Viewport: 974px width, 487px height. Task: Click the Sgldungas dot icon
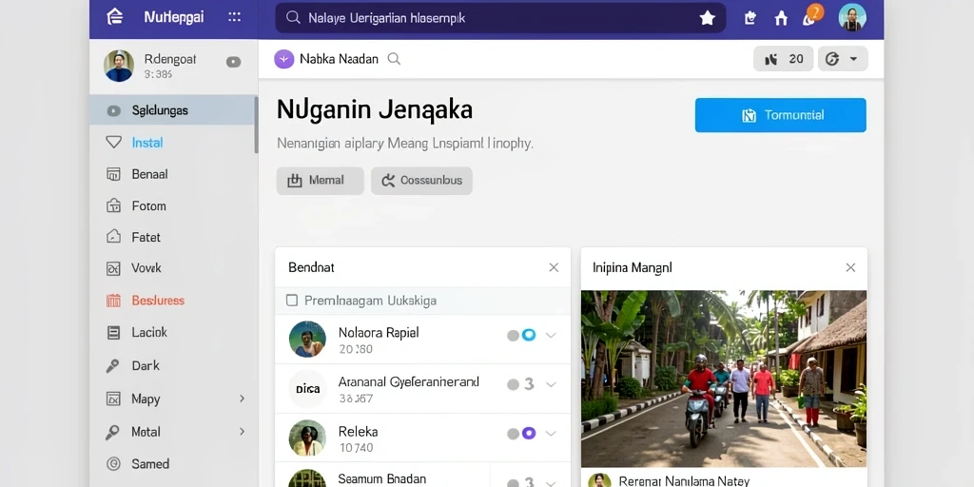[113, 111]
